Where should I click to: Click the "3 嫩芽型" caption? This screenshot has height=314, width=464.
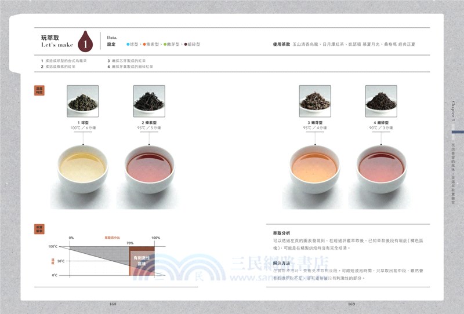[x=315, y=122]
